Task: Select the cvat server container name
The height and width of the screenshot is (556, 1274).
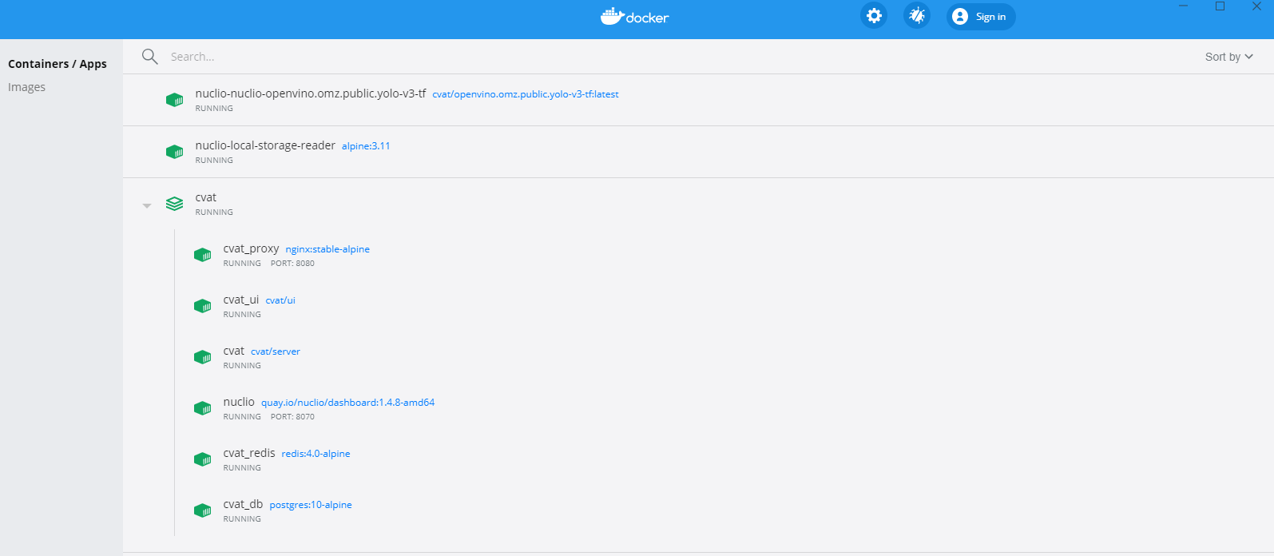Action: coord(234,351)
